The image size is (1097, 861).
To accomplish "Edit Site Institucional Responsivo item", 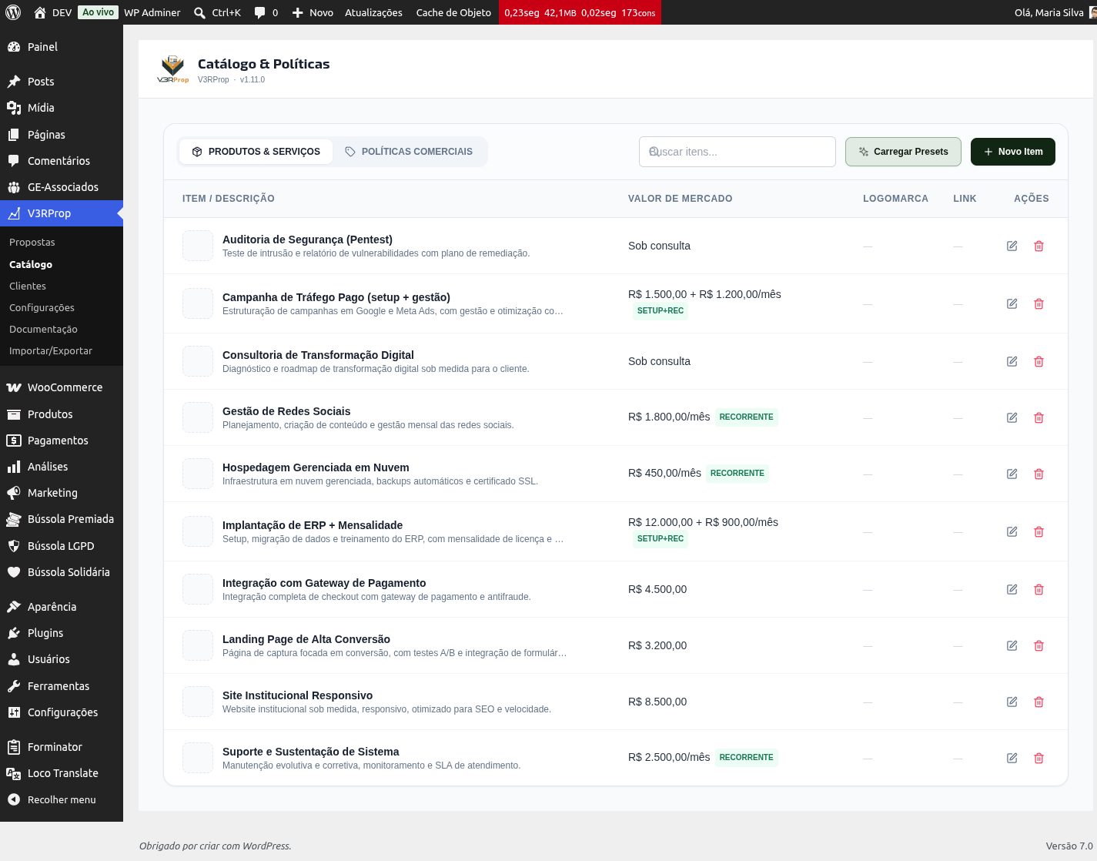I will point(1012,702).
